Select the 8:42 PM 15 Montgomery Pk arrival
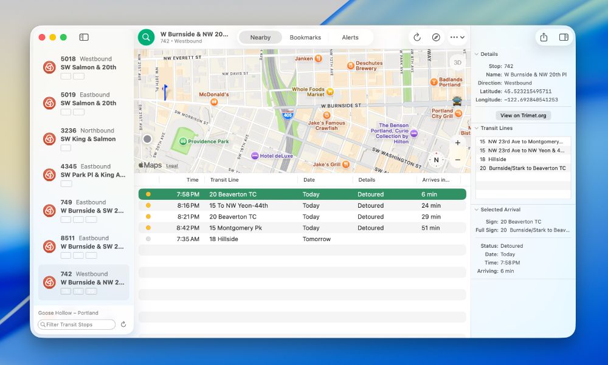 (x=302, y=228)
